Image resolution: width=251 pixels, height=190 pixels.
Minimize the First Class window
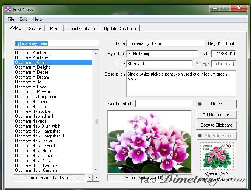coord(215,8)
